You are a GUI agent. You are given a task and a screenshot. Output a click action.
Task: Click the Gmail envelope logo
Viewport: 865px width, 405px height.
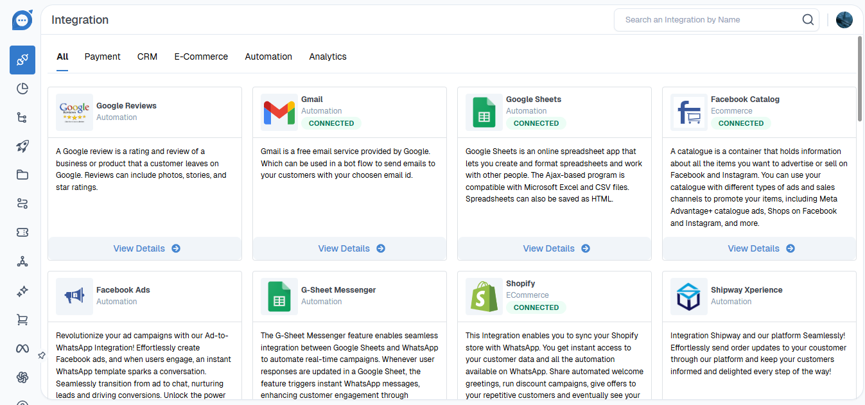(279, 112)
